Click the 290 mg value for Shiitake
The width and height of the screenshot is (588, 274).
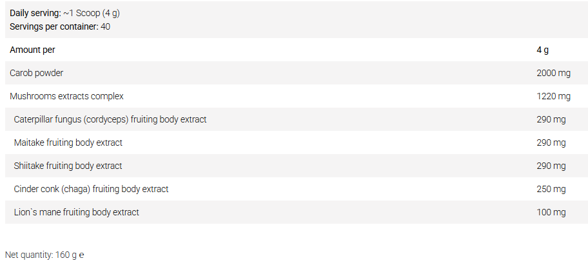[551, 166]
